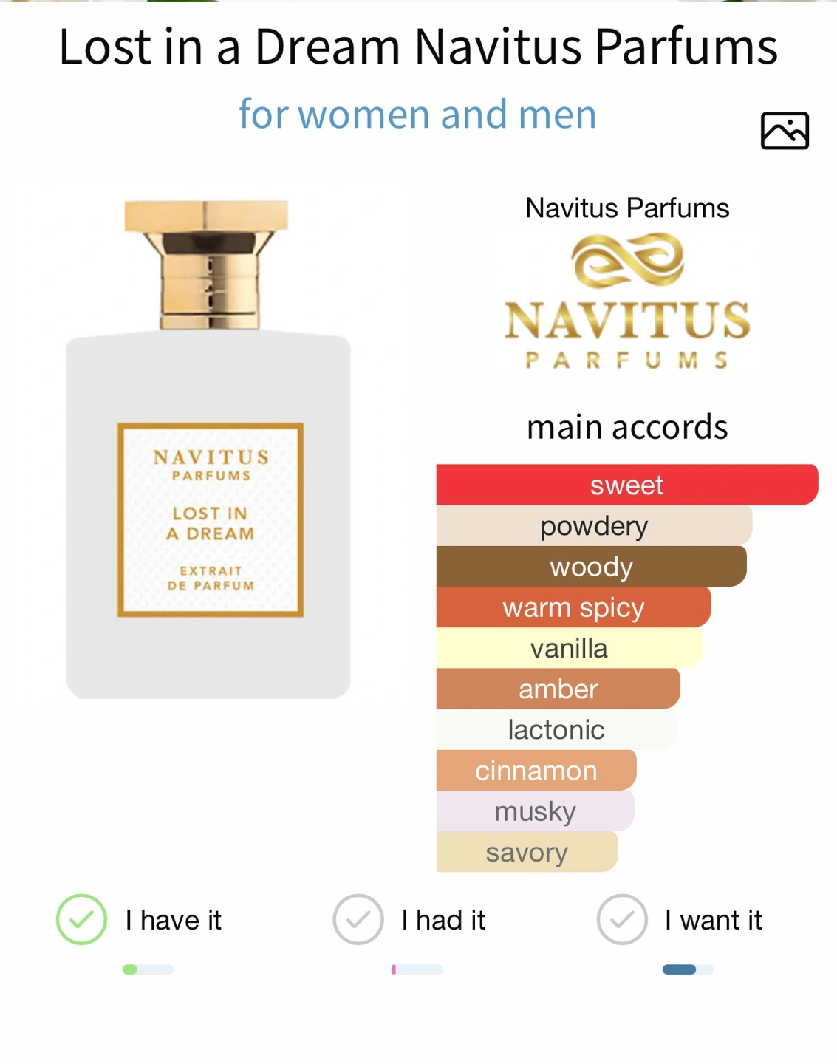
Task: Select the savory accord bar
Action: click(x=527, y=851)
